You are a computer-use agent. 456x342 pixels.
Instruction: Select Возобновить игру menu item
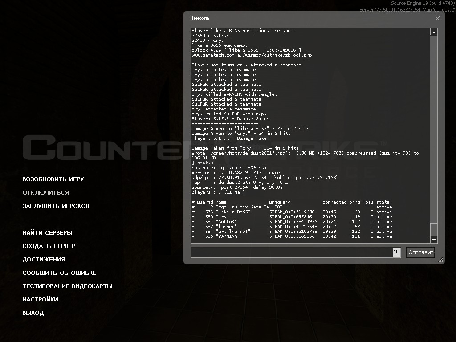tap(53, 179)
